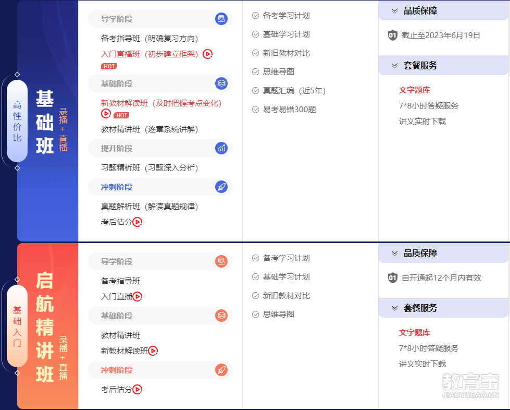510x410 pixels.
Task: Click the checkmark beside 真题汇编（近5年）
Action: click(x=255, y=91)
